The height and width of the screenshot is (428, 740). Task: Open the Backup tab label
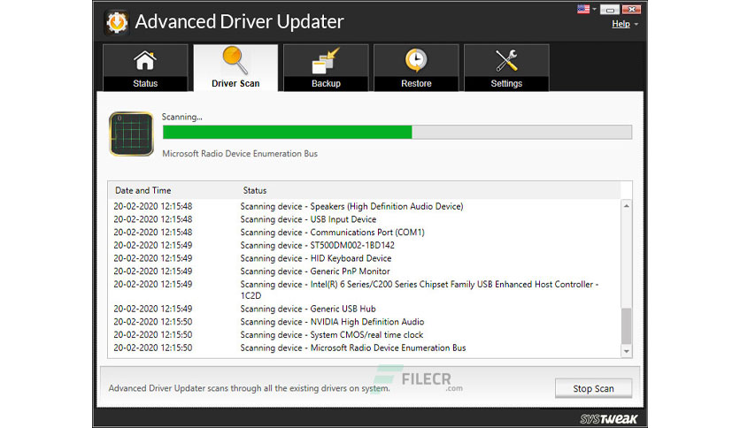point(326,83)
